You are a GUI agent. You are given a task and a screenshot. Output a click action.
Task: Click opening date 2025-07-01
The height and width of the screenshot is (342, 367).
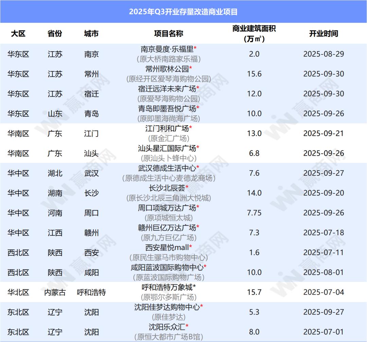(324, 332)
